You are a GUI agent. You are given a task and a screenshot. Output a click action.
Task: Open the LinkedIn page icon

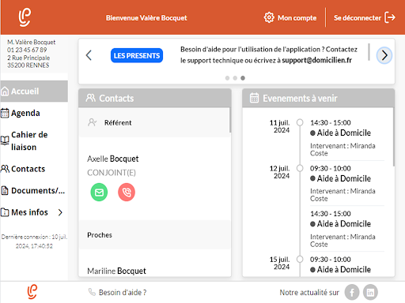point(370,292)
